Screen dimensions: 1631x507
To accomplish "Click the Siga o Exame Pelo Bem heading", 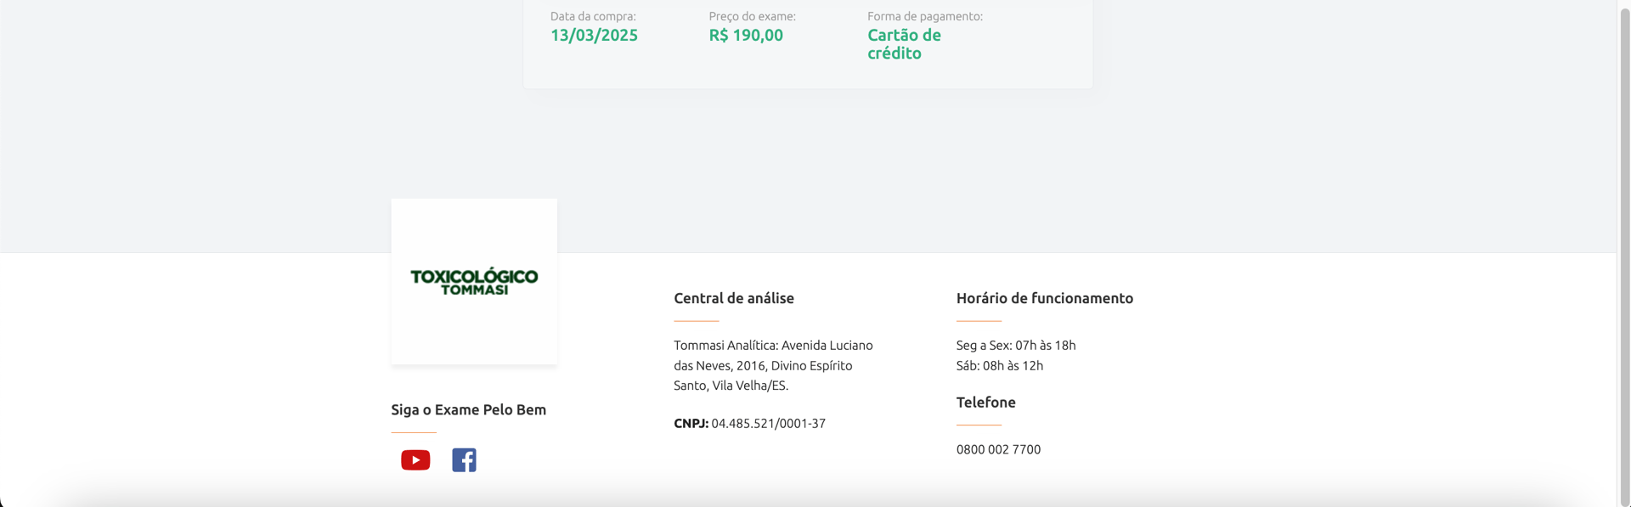I will point(469,410).
